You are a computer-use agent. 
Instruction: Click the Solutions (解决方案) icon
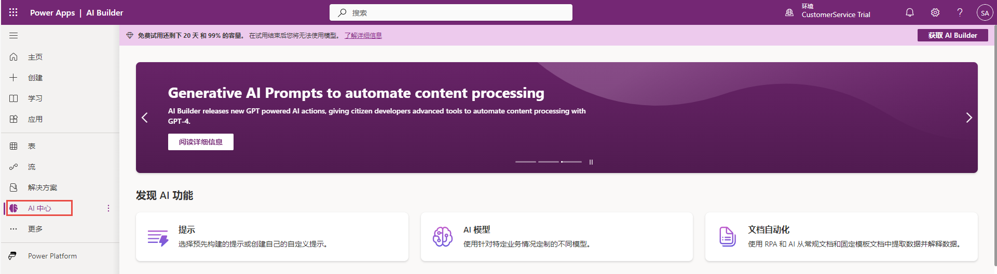[x=13, y=188]
